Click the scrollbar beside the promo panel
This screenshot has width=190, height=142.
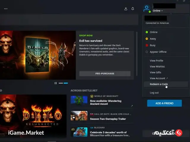pos(137,54)
